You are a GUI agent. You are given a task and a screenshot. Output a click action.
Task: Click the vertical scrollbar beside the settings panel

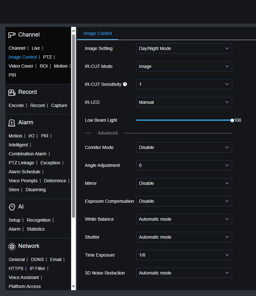click(74, 160)
